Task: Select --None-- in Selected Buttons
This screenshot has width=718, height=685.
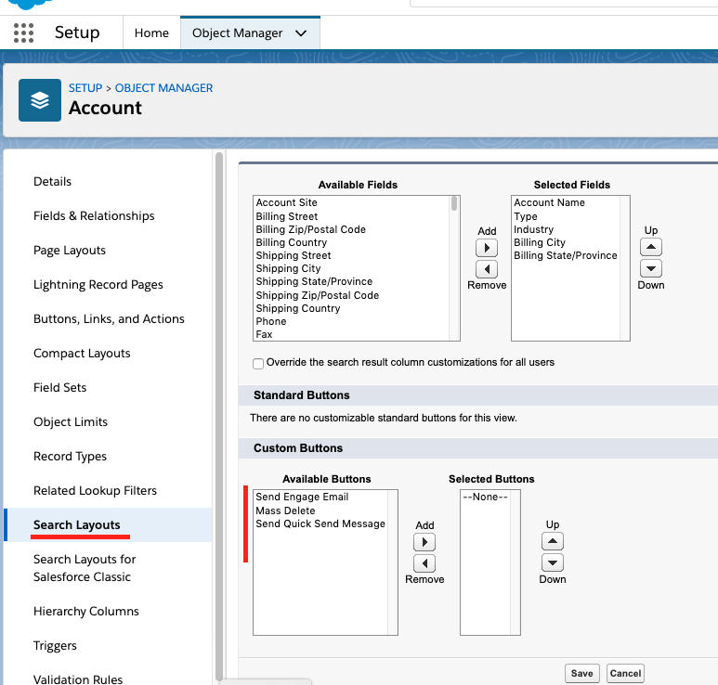Action: (485, 497)
